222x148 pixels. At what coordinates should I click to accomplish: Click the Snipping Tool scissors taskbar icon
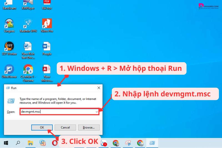tap(128, 143)
